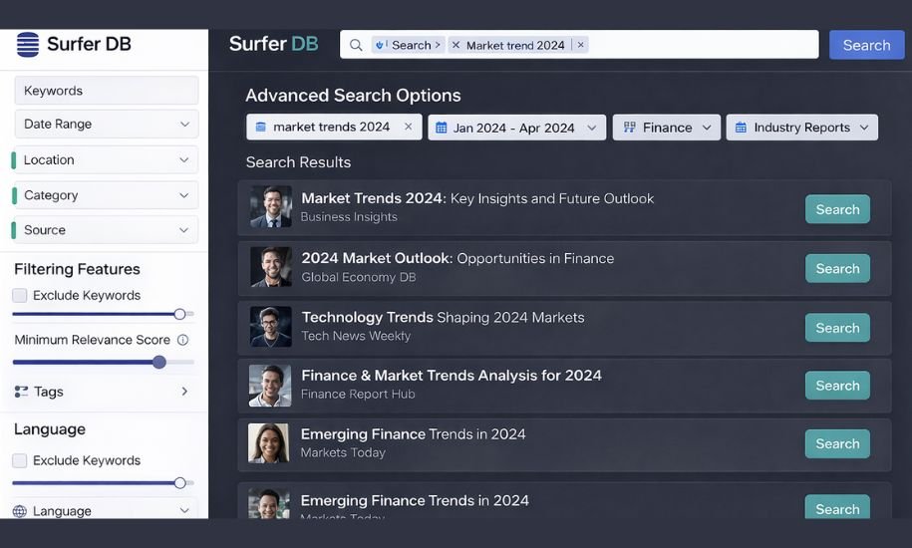Click the Keywords input field
Image resolution: width=912 pixels, height=548 pixels.
click(107, 91)
